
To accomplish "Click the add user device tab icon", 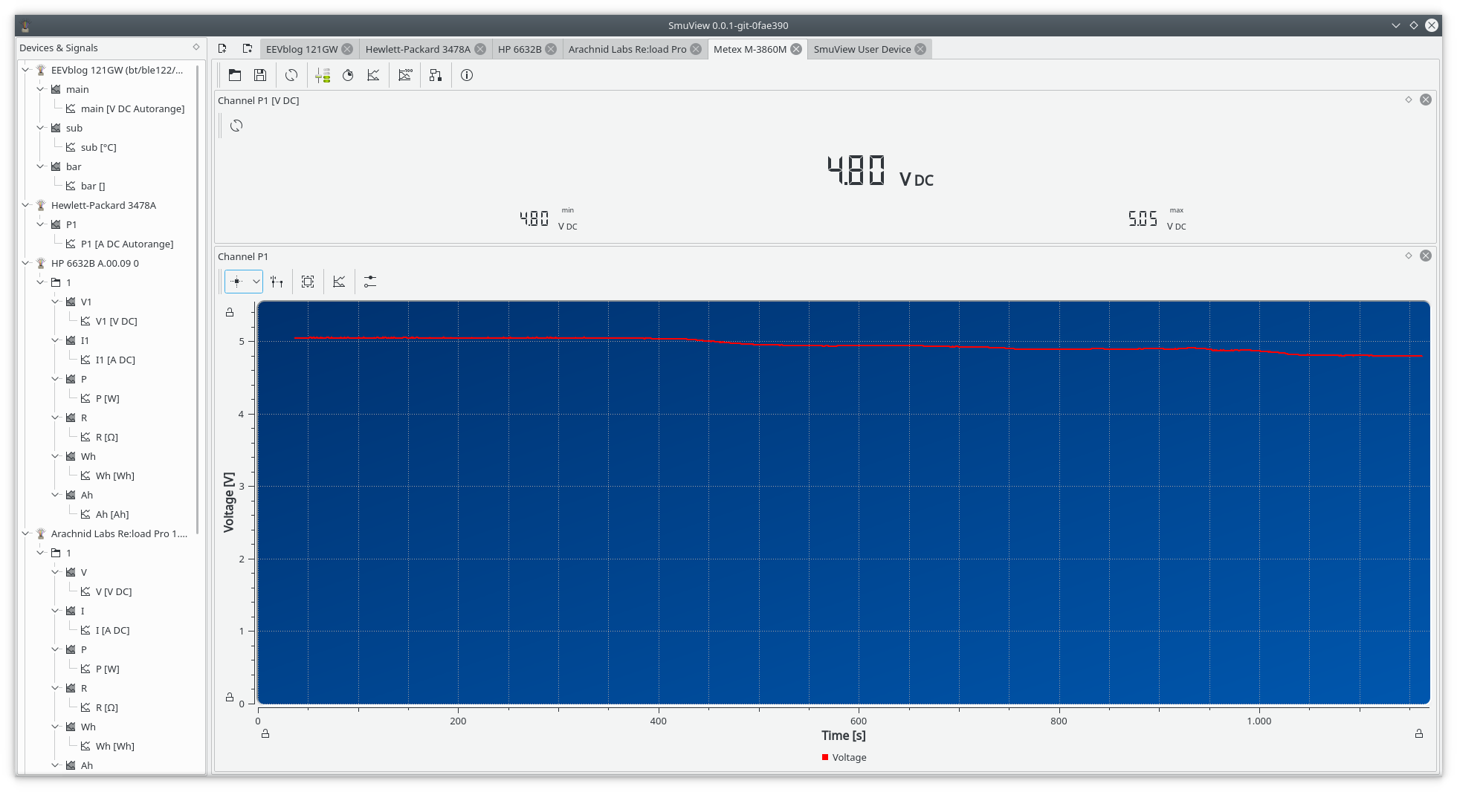I will 248,48.
